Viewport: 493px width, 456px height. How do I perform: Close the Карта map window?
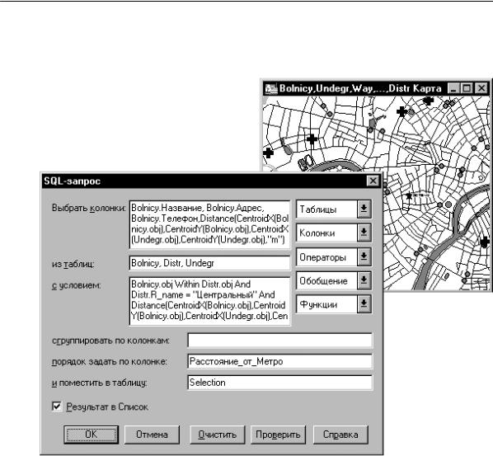(x=481, y=88)
